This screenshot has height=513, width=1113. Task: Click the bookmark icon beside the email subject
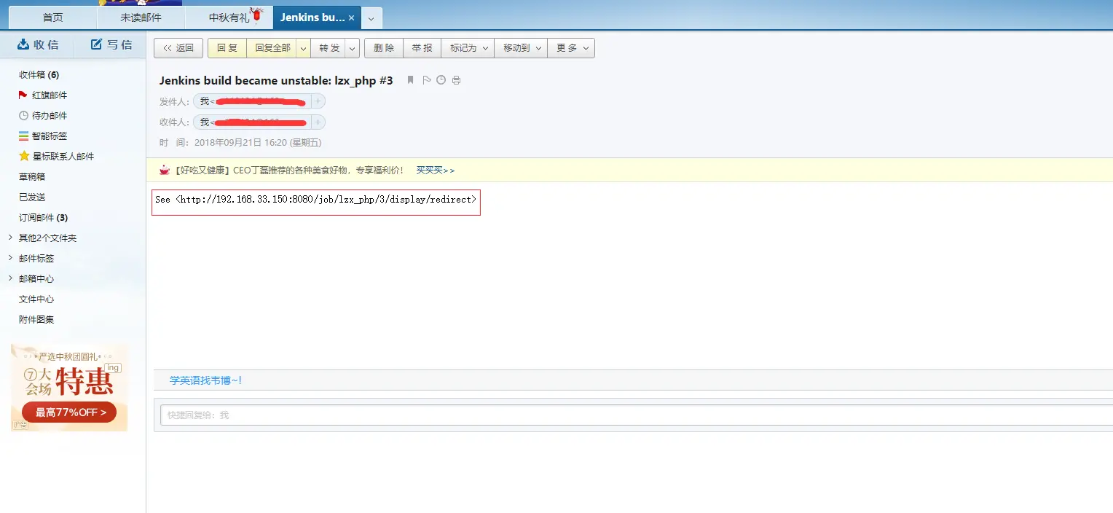(410, 80)
